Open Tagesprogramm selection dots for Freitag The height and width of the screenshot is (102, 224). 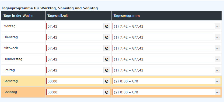click(218, 70)
